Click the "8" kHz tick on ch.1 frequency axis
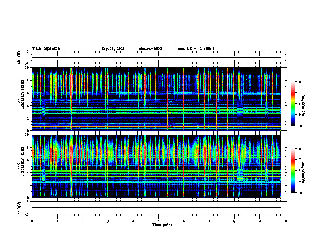 (x=28, y=80)
